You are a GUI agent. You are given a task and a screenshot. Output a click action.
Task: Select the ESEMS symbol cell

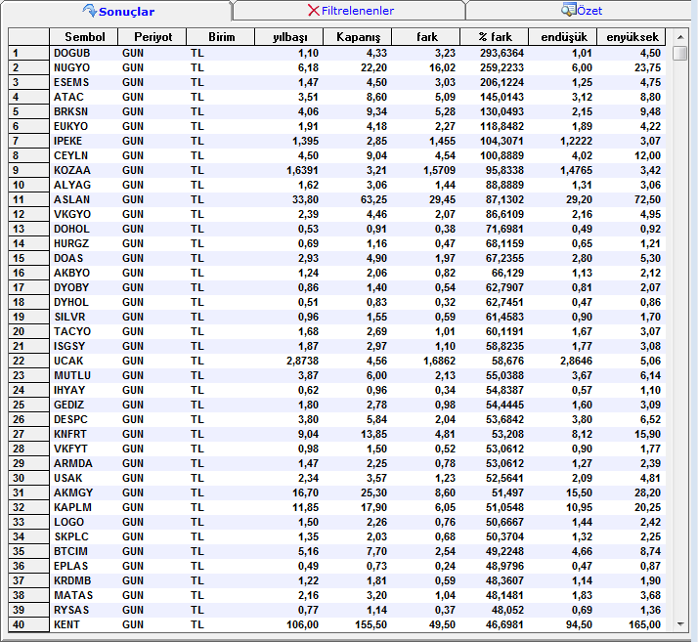pyautogui.click(x=84, y=82)
